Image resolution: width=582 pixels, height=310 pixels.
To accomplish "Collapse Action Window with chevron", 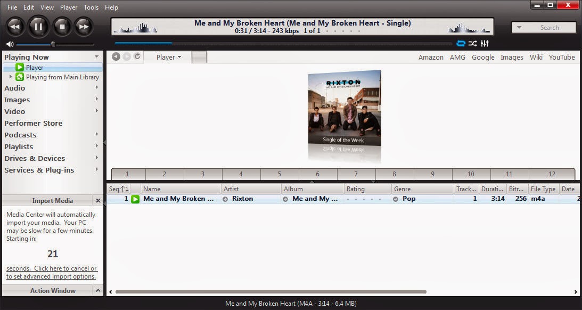I will pyautogui.click(x=98, y=290).
